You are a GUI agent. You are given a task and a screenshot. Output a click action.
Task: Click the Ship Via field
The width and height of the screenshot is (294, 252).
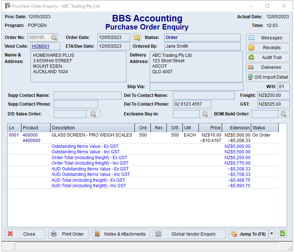196,87
